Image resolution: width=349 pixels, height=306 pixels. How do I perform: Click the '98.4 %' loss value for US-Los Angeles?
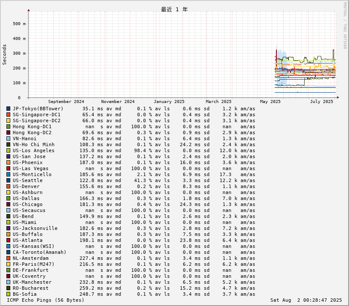click(x=143, y=150)
